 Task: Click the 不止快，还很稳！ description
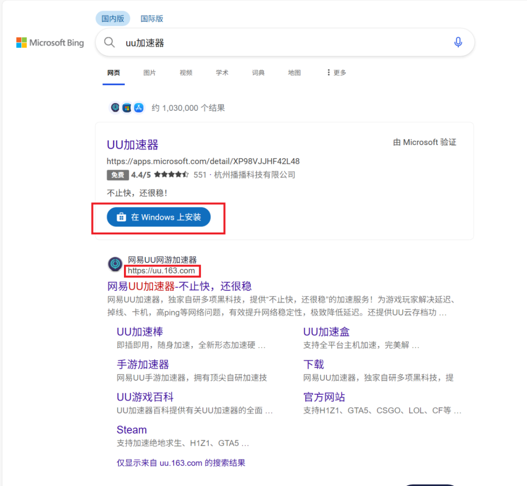click(x=137, y=193)
